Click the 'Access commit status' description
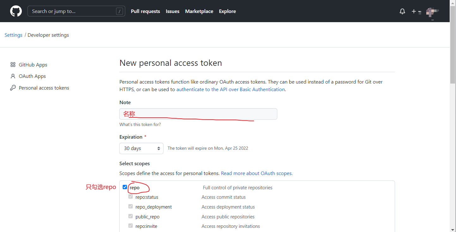The width and height of the screenshot is (456, 232). pyautogui.click(x=224, y=197)
